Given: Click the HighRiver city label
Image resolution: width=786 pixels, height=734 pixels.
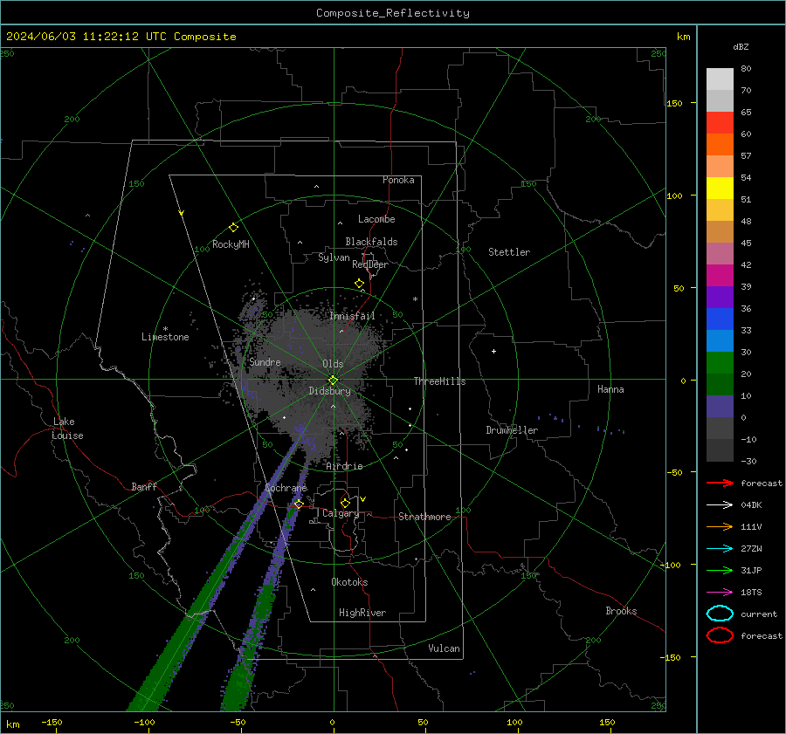Looking at the screenshot, I should pos(362,613).
